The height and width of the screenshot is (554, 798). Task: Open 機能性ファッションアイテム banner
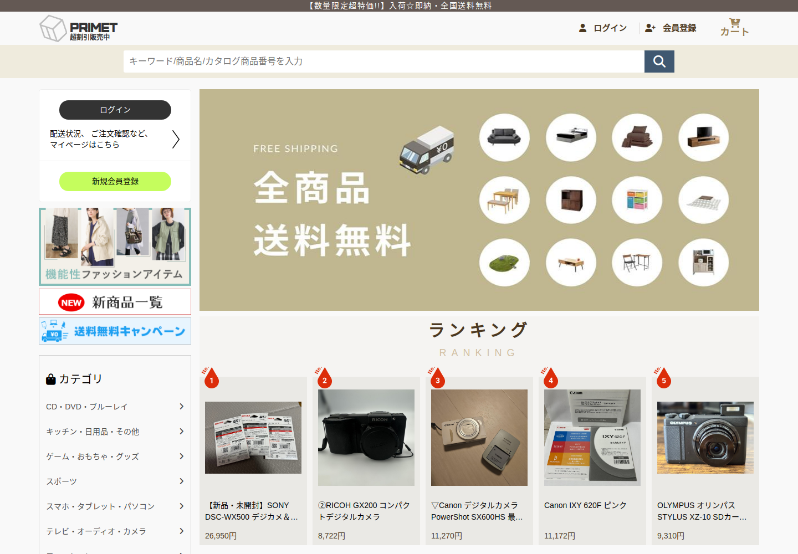point(115,247)
